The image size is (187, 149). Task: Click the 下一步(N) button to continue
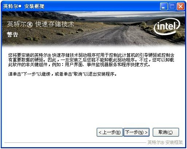point(136,132)
